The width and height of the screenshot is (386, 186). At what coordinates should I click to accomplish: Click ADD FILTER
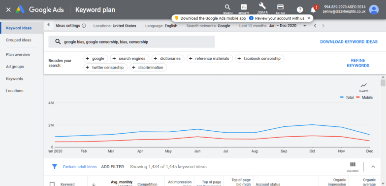coord(112,167)
